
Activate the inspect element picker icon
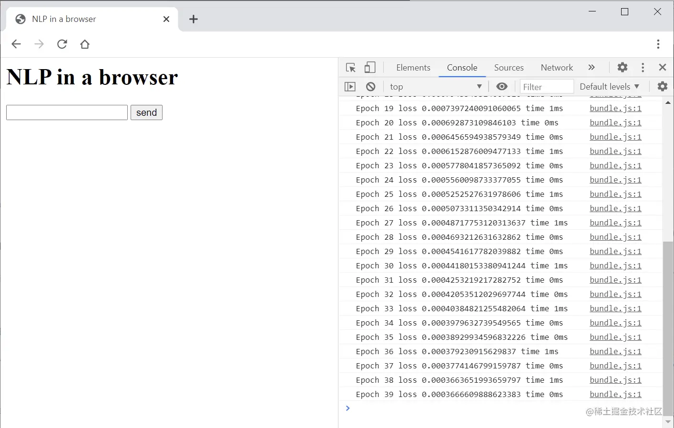351,68
